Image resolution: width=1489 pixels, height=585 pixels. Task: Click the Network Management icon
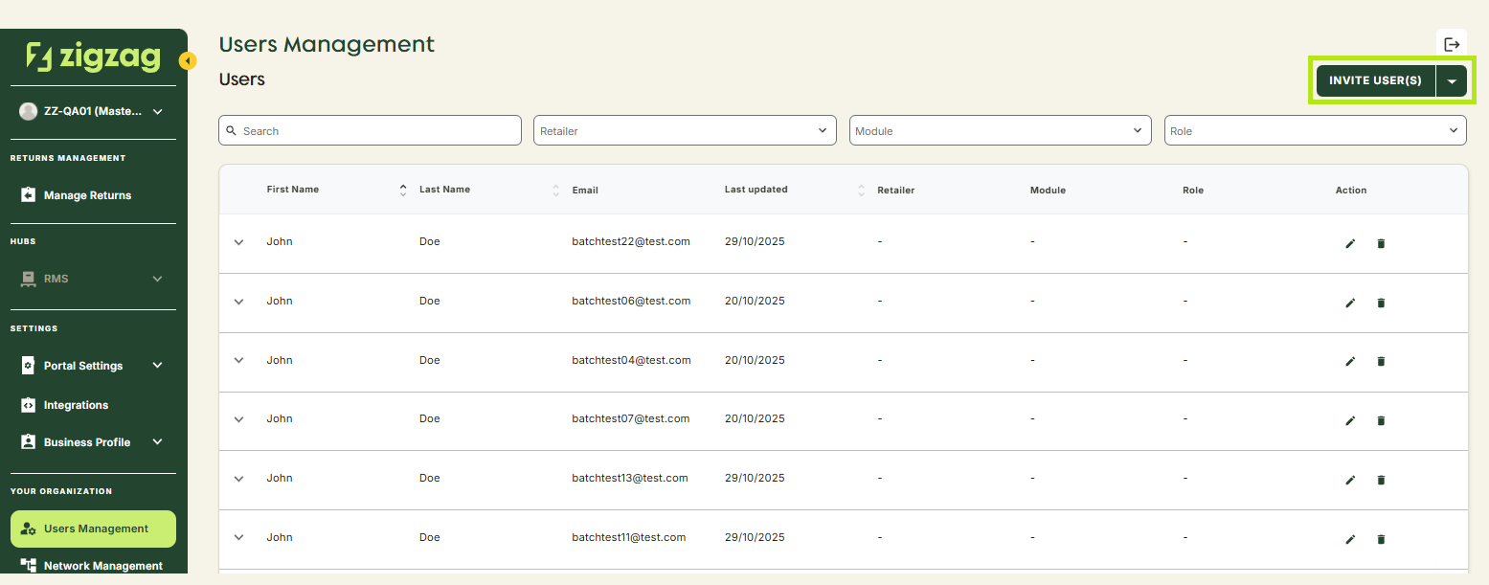click(28, 565)
